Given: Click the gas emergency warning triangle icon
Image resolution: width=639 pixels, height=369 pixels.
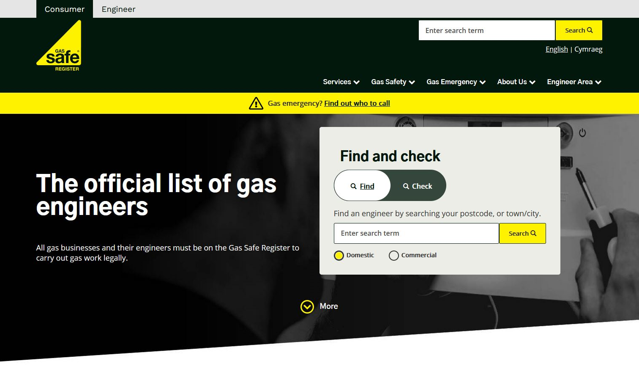Looking at the screenshot, I should (256, 103).
